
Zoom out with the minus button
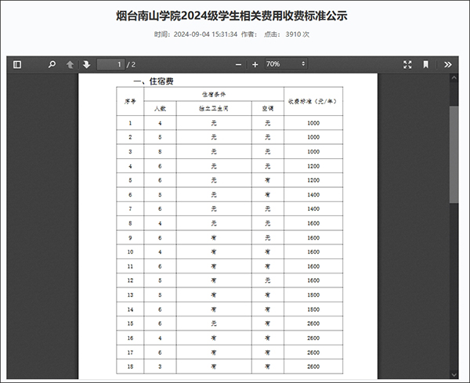238,64
